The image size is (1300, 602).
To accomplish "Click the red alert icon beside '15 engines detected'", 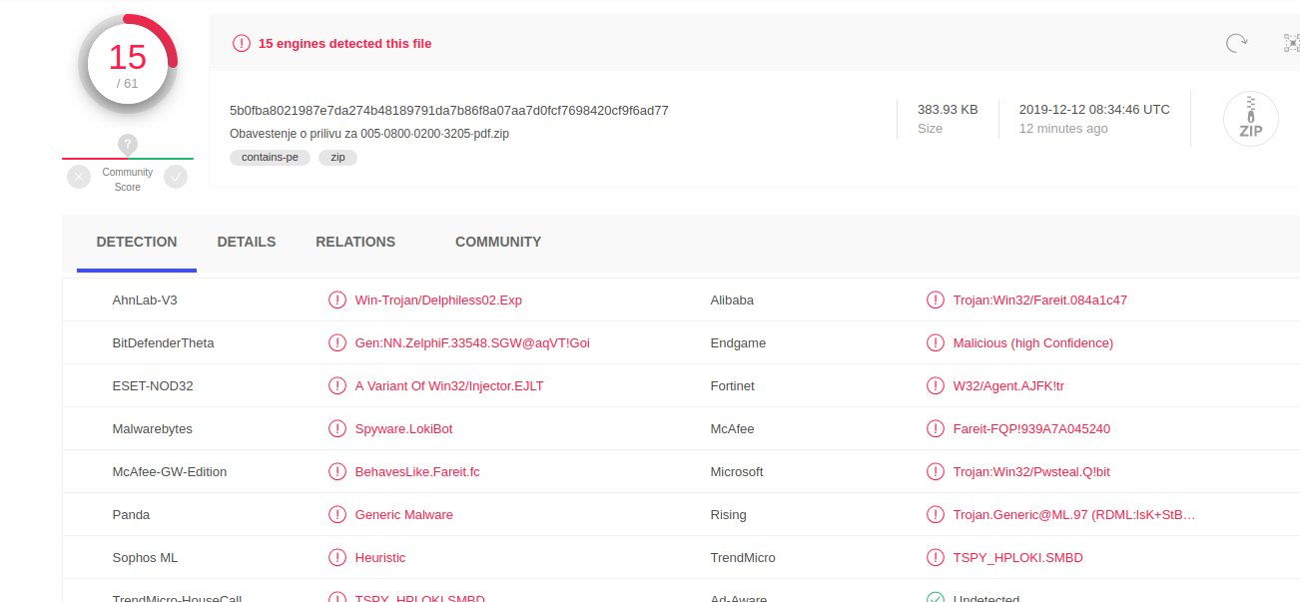I will 242,43.
